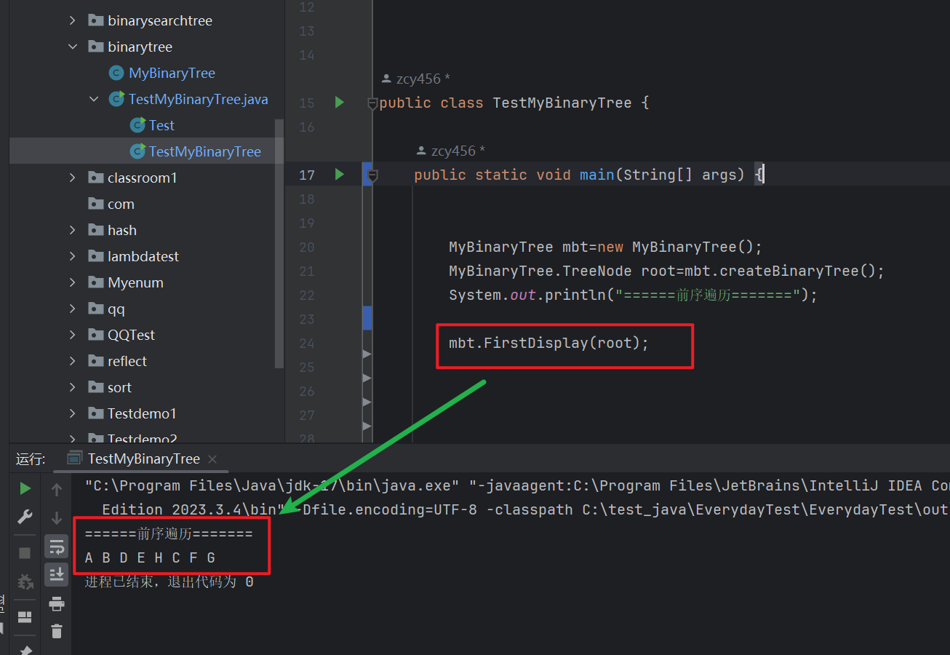The width and height of the screenshot is (950, 655).
Task: Click the class name TestMyBinaryTree in the declaration
Action: pyautogui.click(x=562, y=103)
